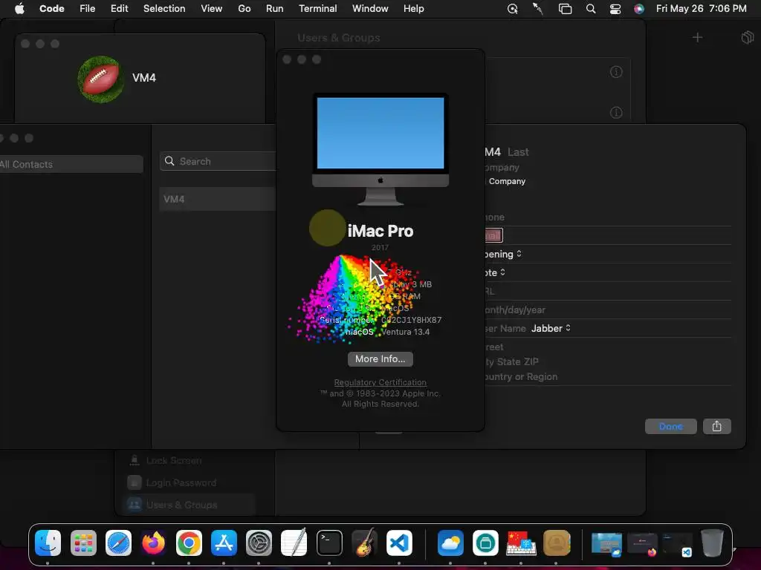Open the label dropdown ending in 'pening'
The height and width of the screenshot is (570, 761).
tap(503, 254)
